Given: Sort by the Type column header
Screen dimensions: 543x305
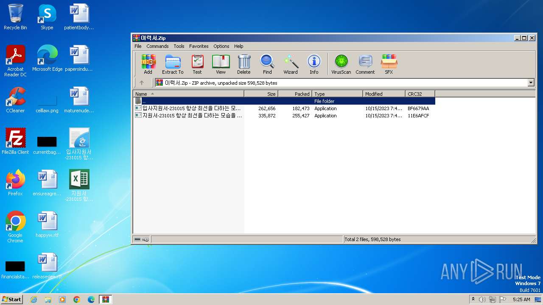Looking at the screenshot, I should (x=338, y=94).
